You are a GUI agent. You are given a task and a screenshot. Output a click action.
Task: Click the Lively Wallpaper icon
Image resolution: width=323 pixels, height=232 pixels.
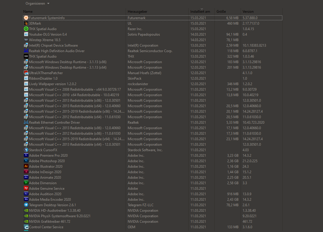(x=26, y=84)
